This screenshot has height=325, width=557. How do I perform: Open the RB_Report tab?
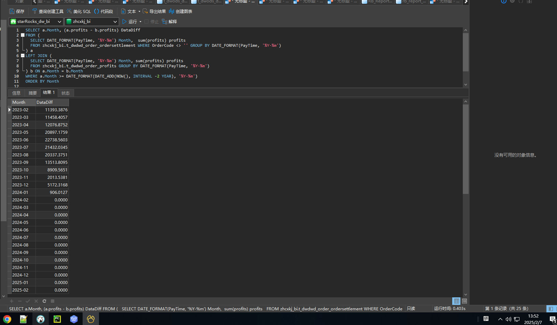pyautogui.click(x=377, y=1)
